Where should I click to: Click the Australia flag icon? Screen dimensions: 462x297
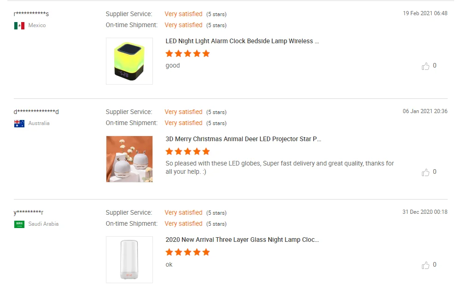pyautogui.click(x=19, y=123)
